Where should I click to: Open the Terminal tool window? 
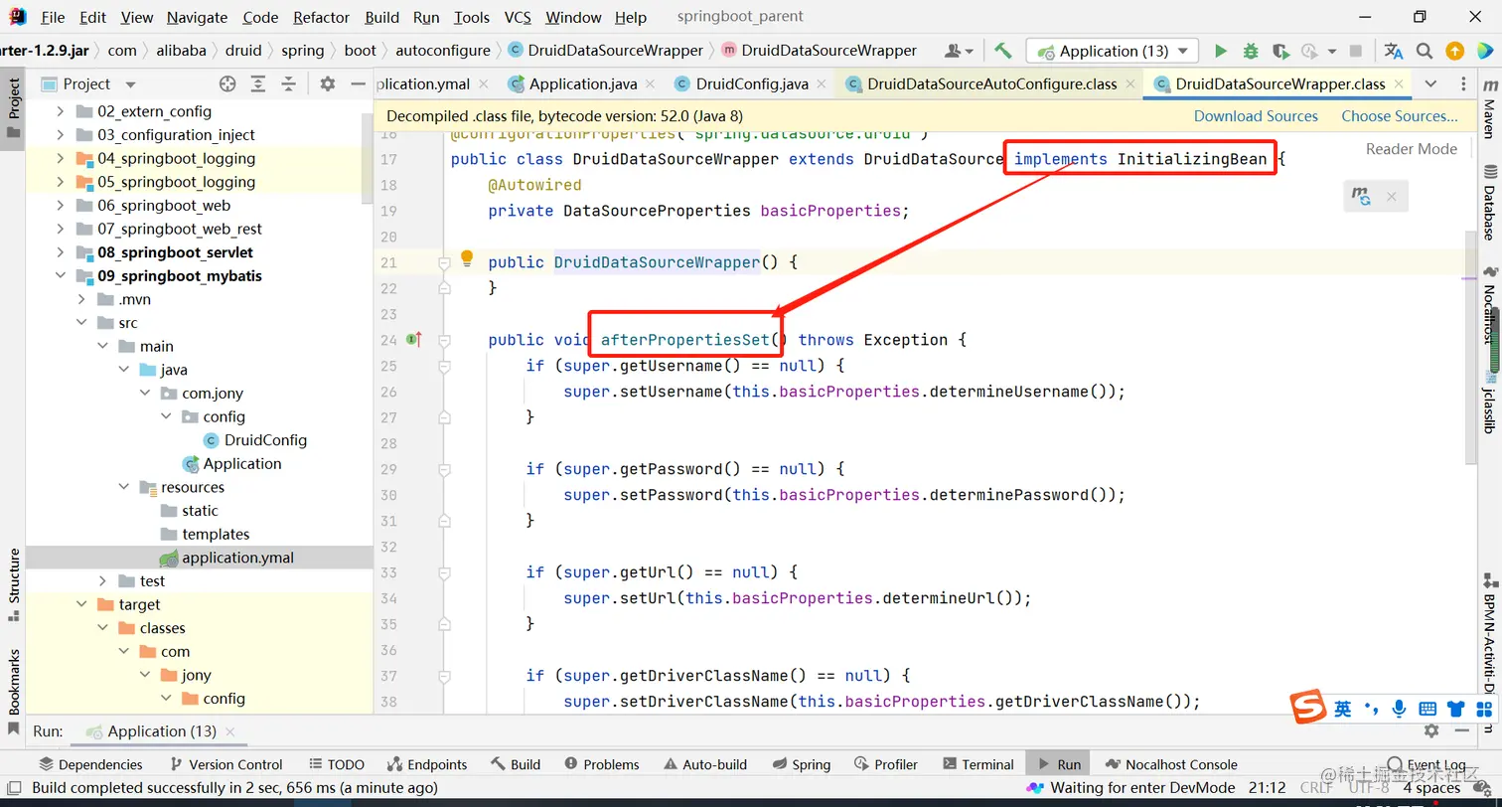click(976, 764)
